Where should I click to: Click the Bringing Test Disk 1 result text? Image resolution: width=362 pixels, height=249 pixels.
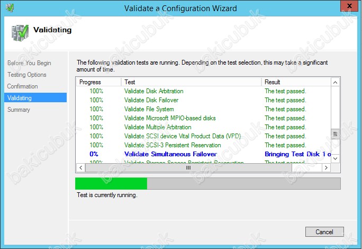coord(297,154)
